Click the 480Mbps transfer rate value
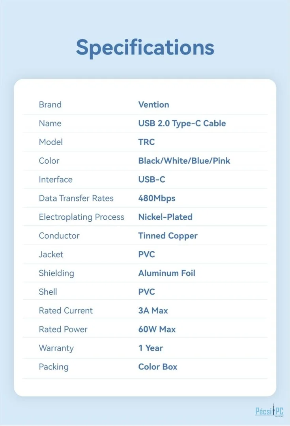The width and height of the screenshot is (290, 426). (x=157, y=198)
